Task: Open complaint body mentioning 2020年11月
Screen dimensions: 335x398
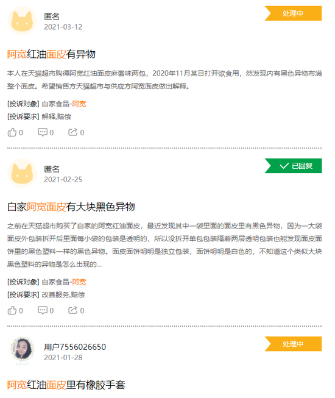Action: [164, 80]
